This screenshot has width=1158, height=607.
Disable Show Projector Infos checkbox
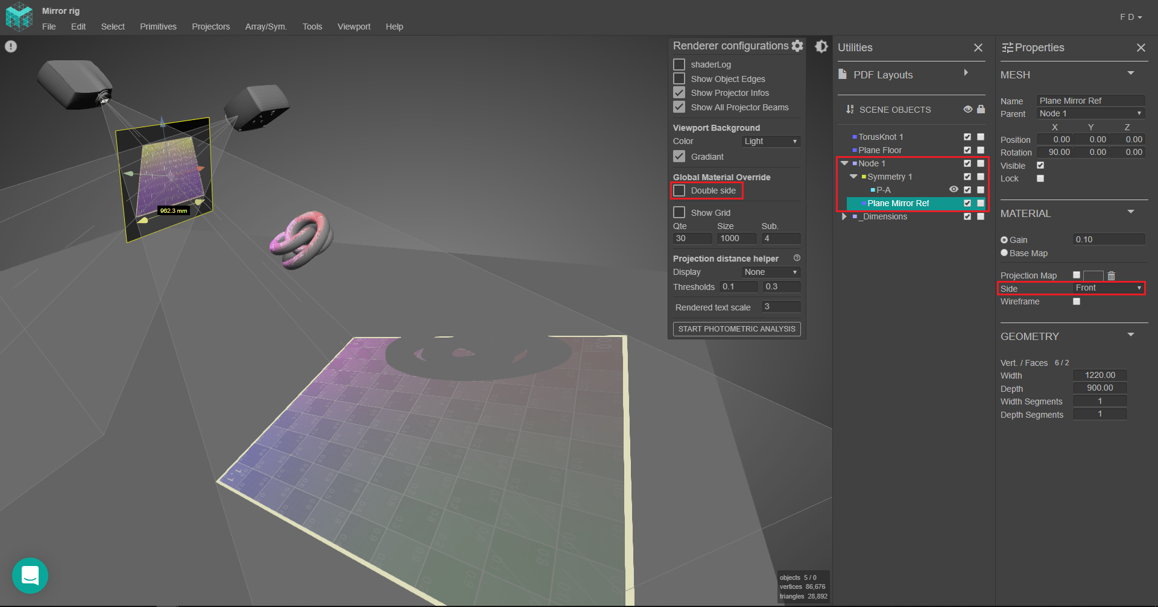point(680,93)
